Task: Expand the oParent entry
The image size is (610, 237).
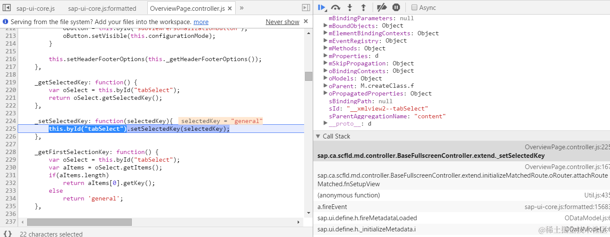Action: coord(326,86)
